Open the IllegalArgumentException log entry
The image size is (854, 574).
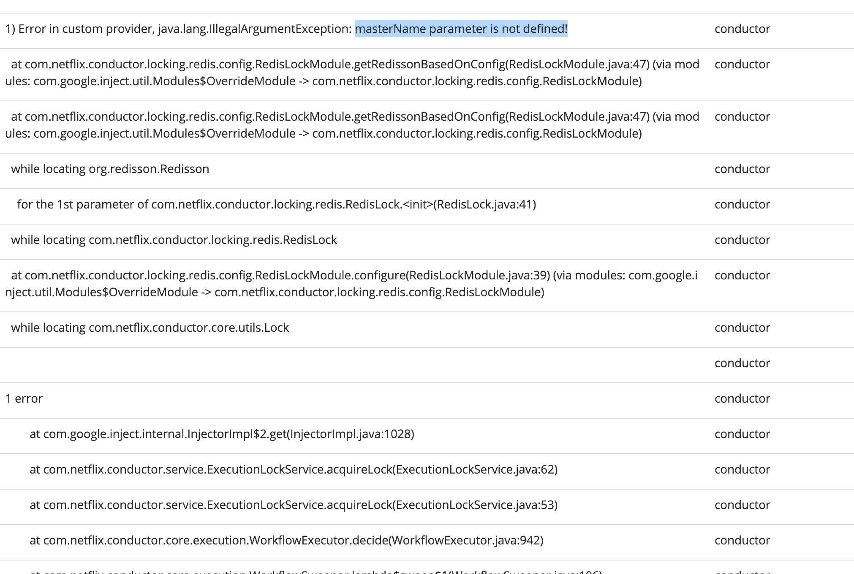(177, 29)
